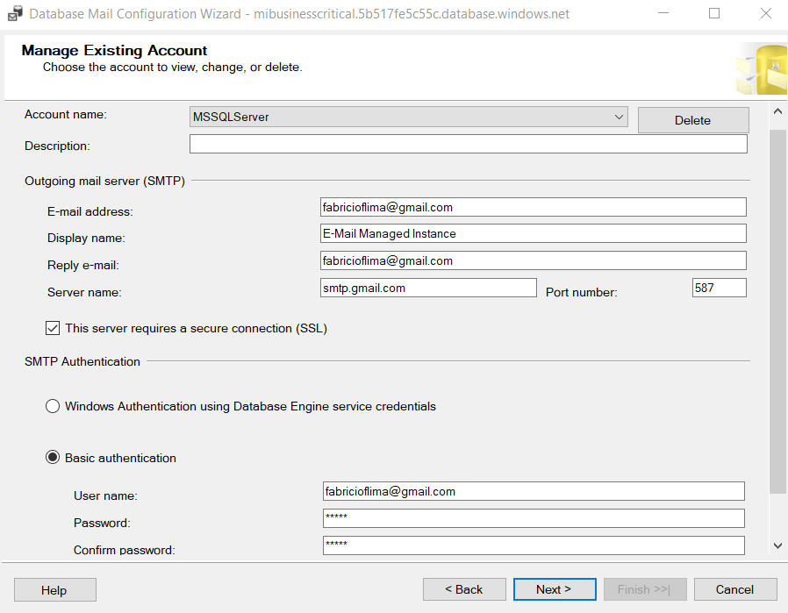
Task: Open the Account name dropdown
Action: pyautogui.click(x=619, y=117)
